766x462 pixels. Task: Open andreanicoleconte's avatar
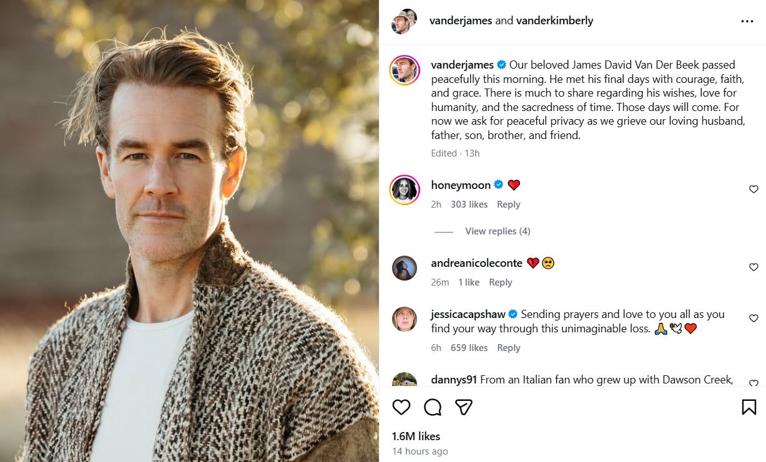pyautogui.click(x=405, y=268)
